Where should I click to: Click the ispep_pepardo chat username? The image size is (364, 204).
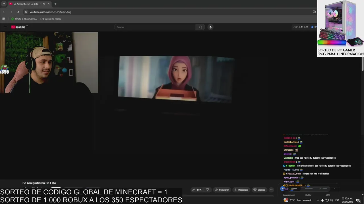pos(291,178)
